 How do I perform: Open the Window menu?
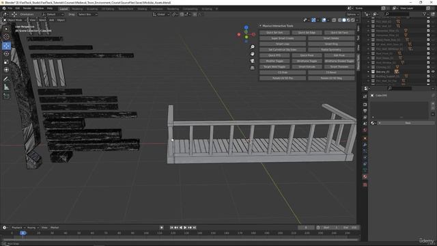pos(39,8)
